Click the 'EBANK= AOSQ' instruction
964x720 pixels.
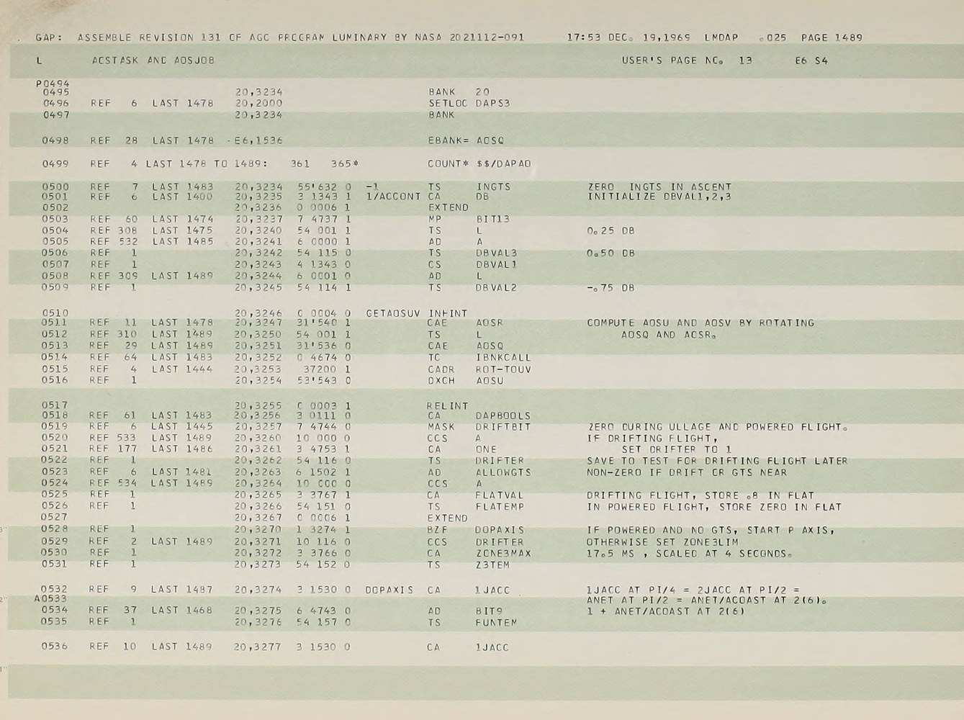466,140
